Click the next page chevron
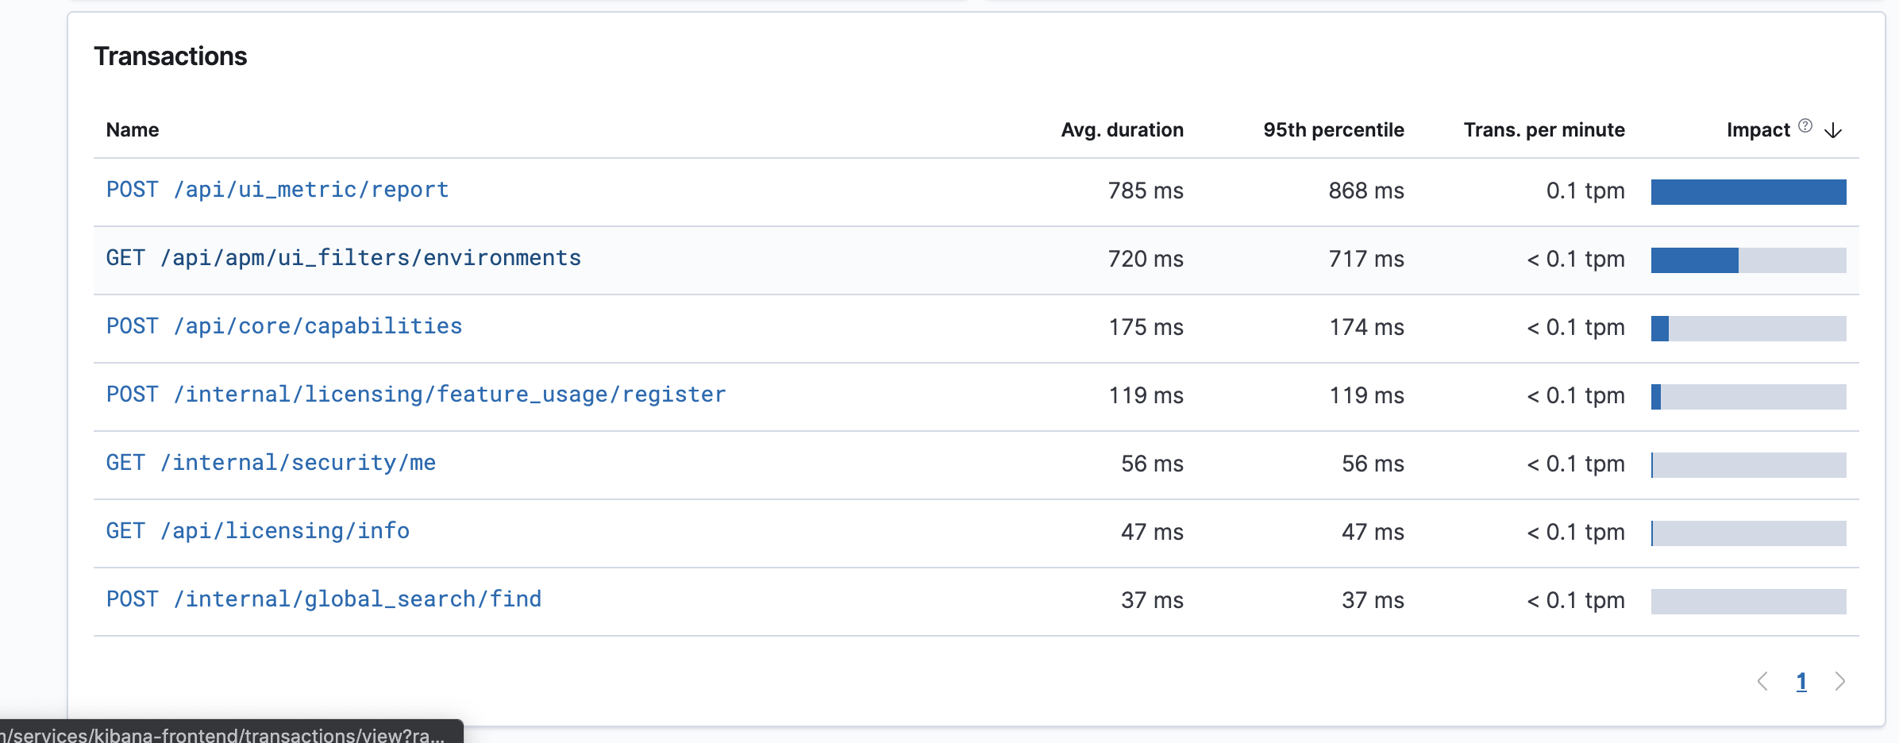Screen dimensions: 1899x743 pos(1840,681)
